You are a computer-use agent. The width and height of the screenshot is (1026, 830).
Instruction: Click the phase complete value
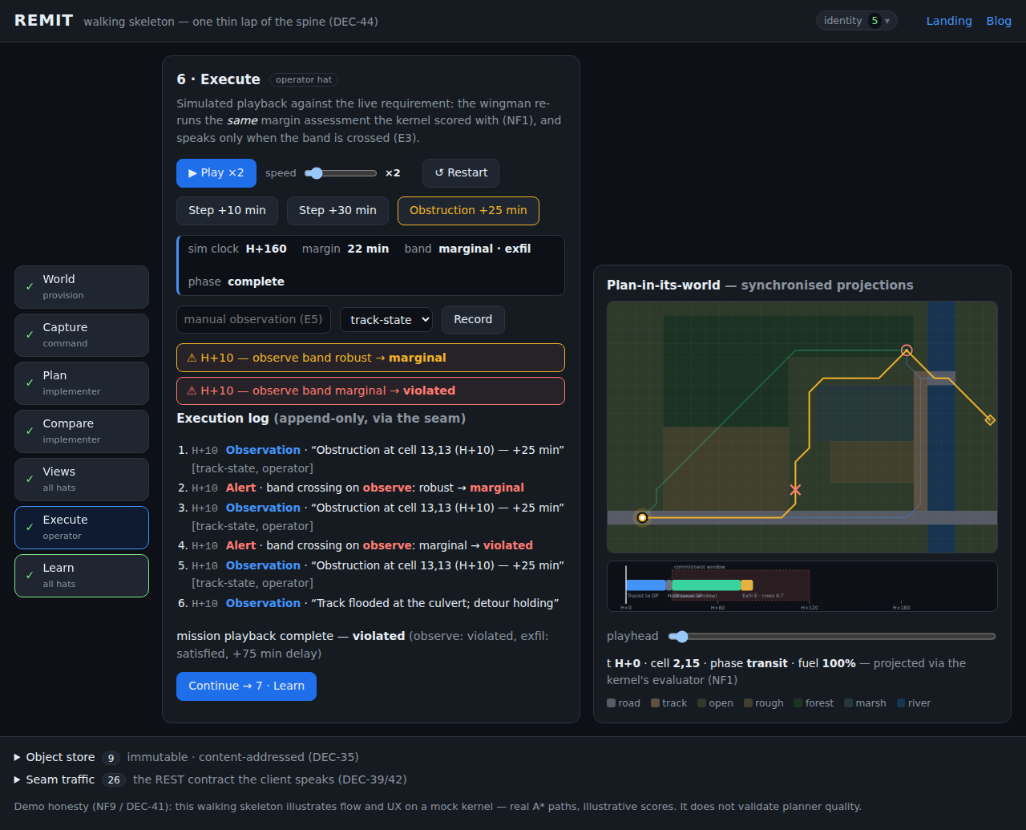click(x=256, y=281)
